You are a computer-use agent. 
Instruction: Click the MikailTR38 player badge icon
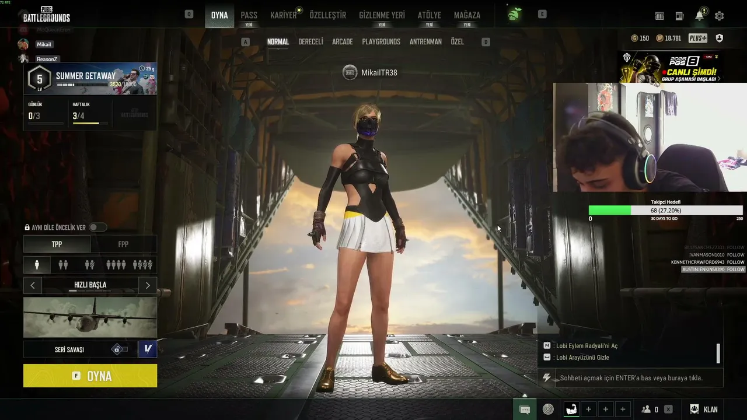[350, 72]
